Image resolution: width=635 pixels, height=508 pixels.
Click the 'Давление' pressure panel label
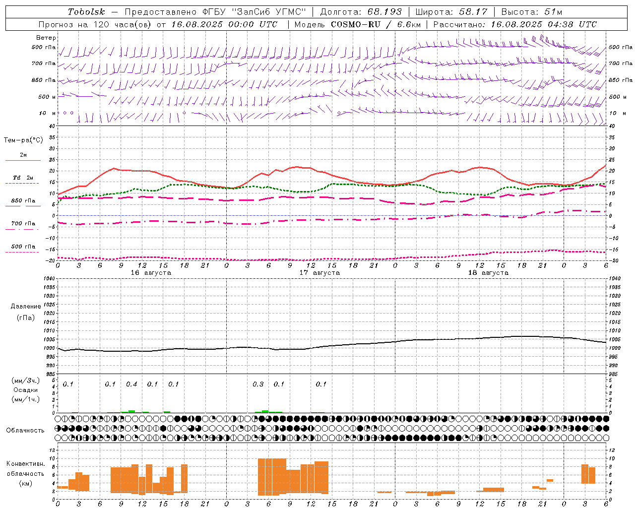(26, 307)
